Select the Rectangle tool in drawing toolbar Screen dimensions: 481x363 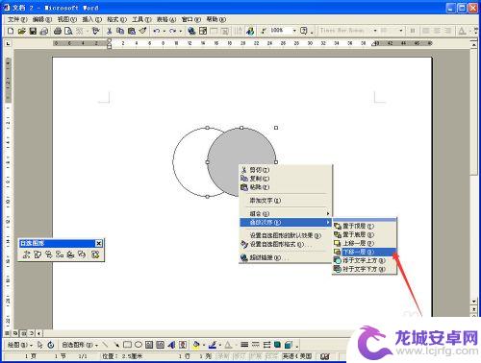[x=127, y=345]
